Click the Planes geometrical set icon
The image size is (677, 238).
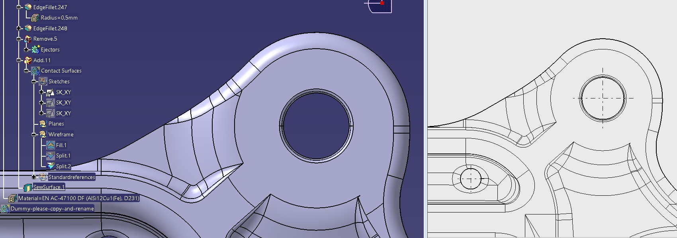43,124
